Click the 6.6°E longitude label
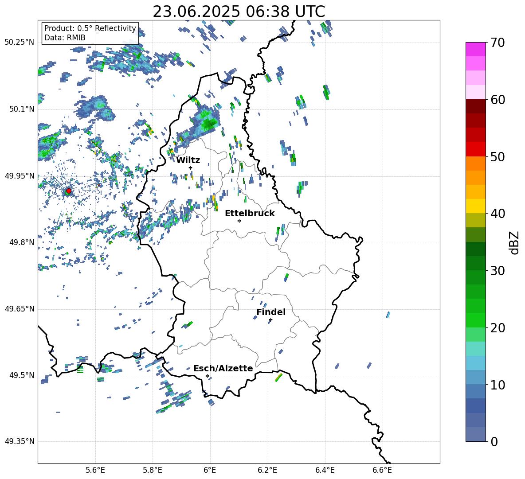The image size is (525, 479). (382, 470)
